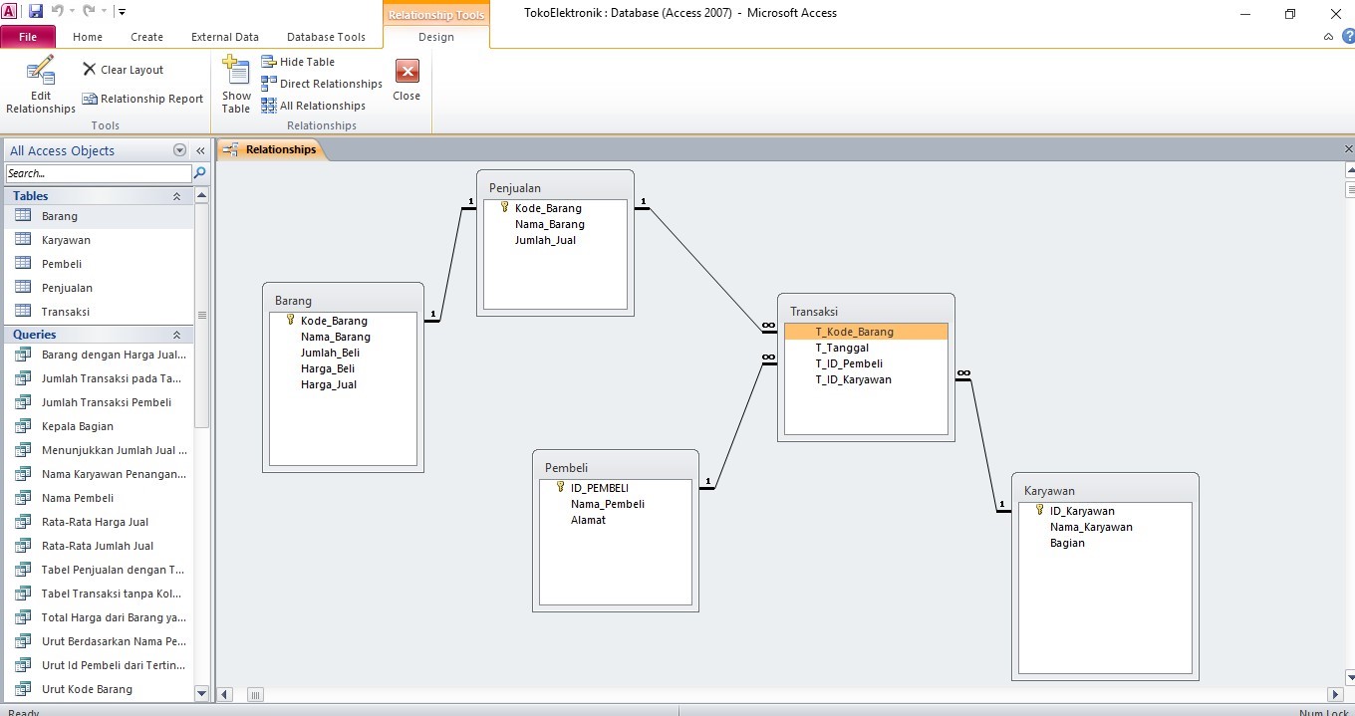Minimize the ribbon with the caret icon
Viewport: 1355px width, 716px height.
coord(1329,37)
